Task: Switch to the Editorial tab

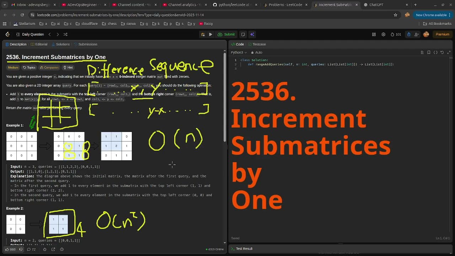Action: pyautogui.click(x=39, y=44)
